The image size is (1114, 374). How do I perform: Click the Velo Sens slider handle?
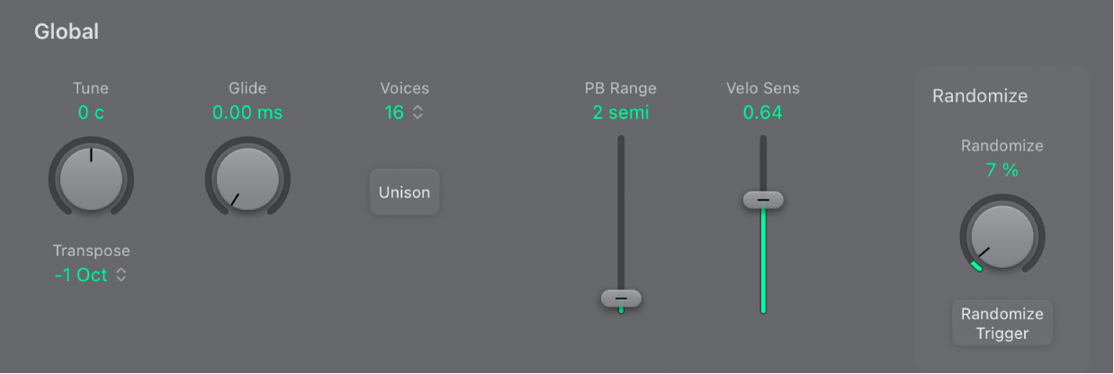pos(763,200)
